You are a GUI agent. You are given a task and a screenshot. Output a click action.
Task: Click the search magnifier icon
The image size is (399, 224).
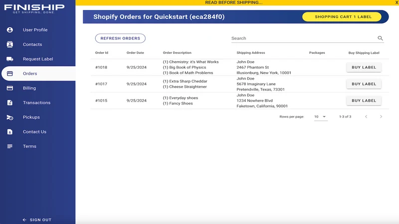click(x=380, y=38)
